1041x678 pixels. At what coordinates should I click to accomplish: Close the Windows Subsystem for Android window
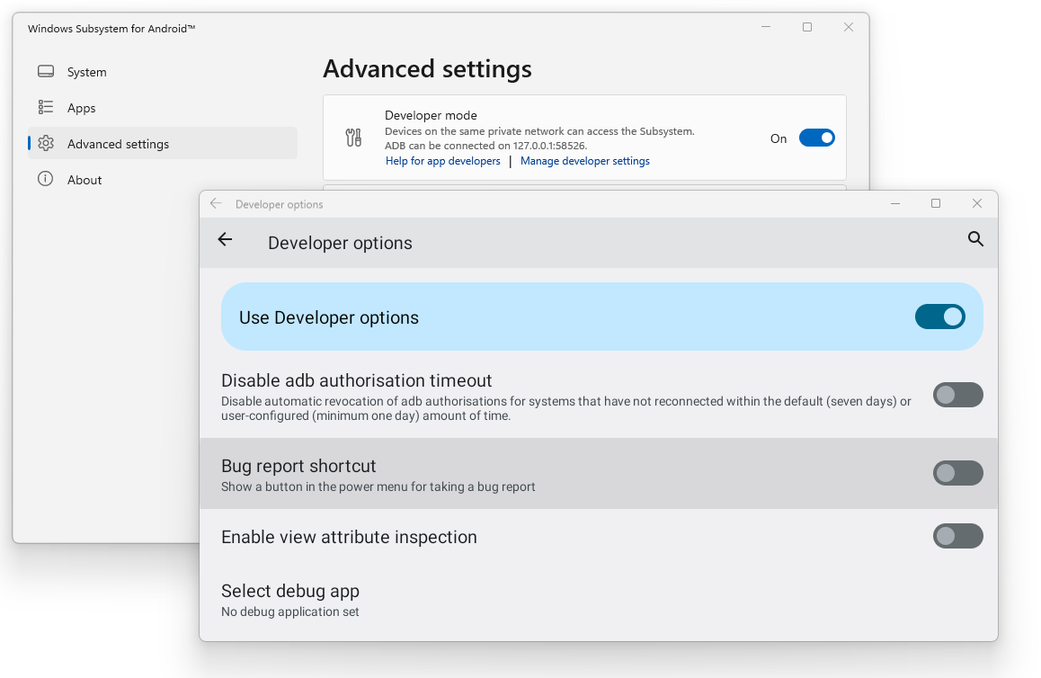[x=849, y=27]
